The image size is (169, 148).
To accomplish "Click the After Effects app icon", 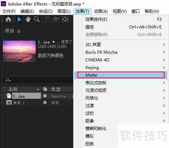I will tap(3, 4).
